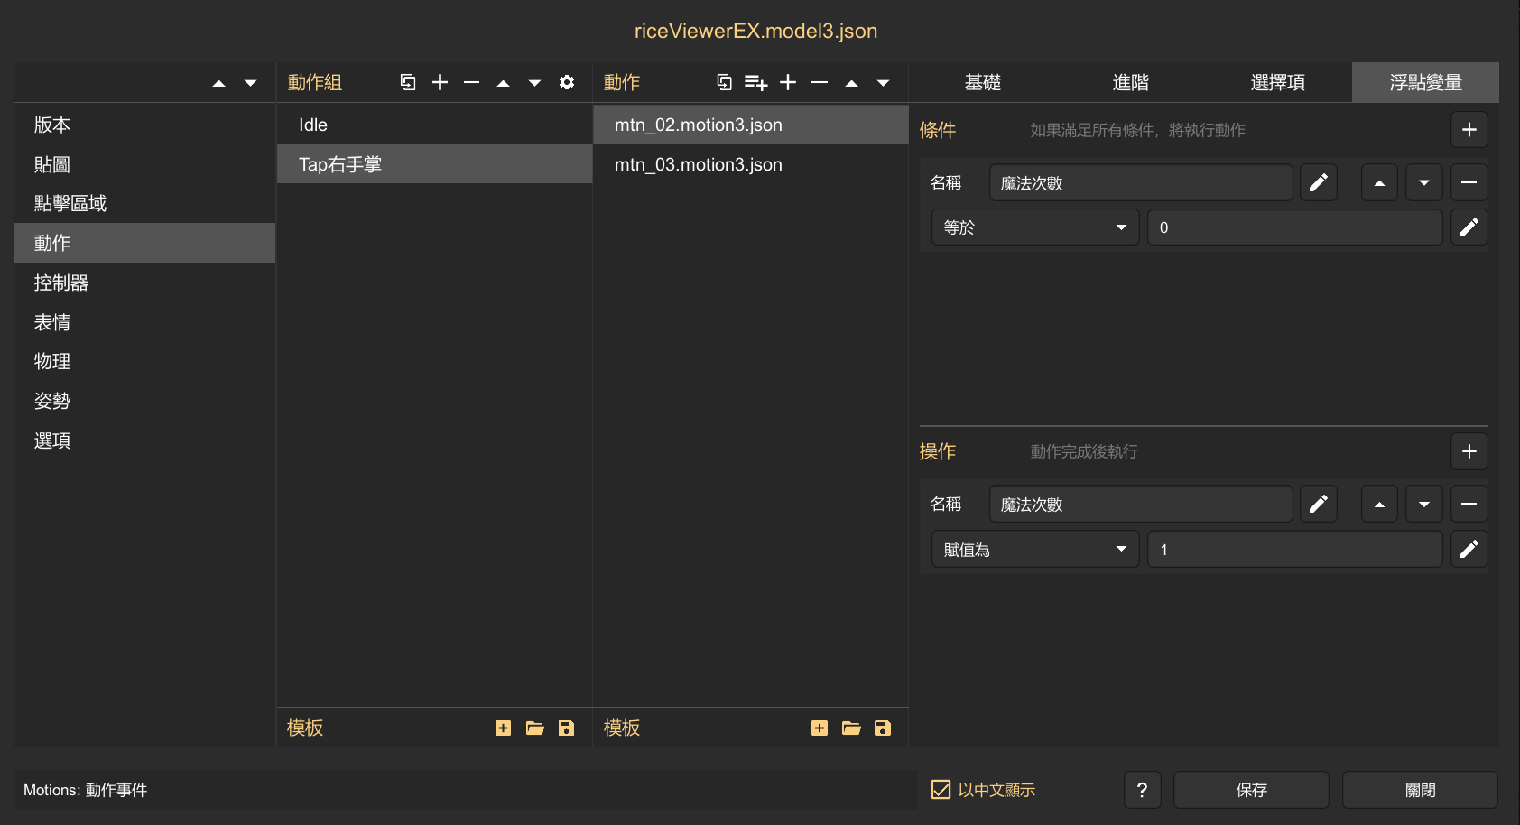Click the add-multiple motions list icon
This screenshot has width=1520, height=825.
coord(755,83)
